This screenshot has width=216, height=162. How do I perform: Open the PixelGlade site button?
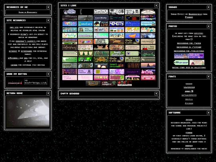point(70,42)
